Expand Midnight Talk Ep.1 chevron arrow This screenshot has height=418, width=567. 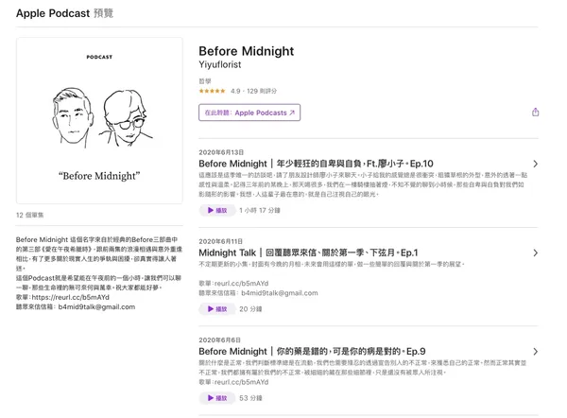pyautogui.click(x=535, y=253)
